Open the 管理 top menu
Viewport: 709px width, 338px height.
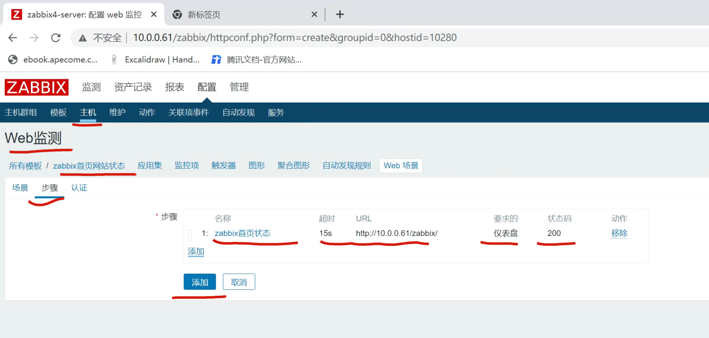[x=239, y=87]
